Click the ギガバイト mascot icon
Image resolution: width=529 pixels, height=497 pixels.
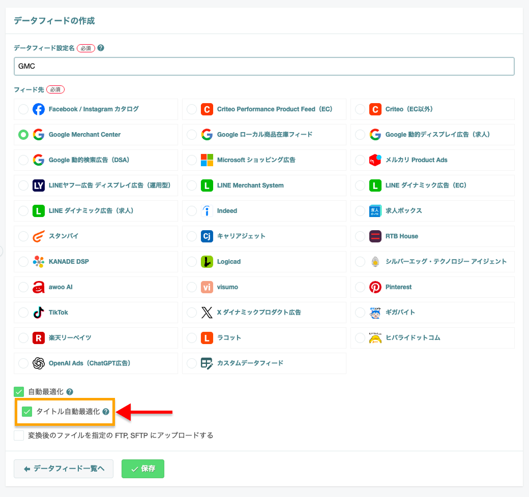tap(375, 313)
